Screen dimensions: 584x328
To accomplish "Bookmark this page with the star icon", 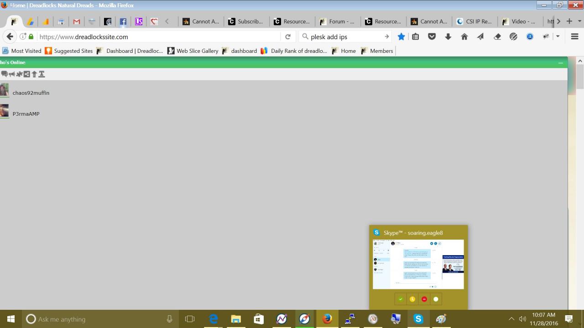I will (x=401, y=37).
